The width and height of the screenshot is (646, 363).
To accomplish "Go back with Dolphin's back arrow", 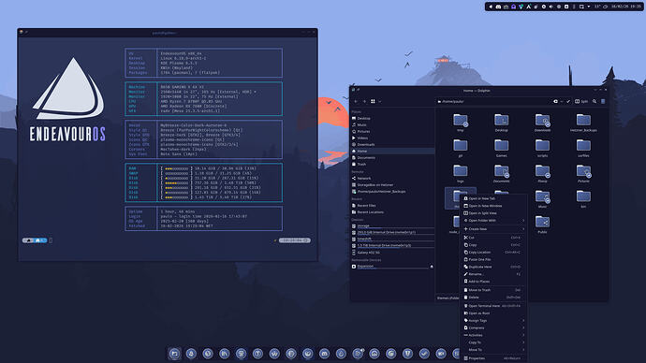I will (356, 101).
